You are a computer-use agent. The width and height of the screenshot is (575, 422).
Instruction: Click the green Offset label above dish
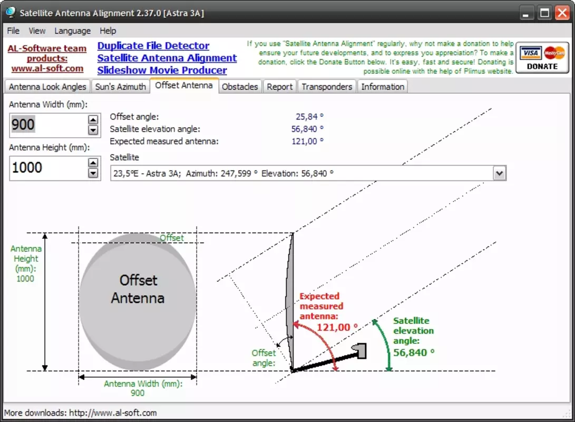click(172, 238)
